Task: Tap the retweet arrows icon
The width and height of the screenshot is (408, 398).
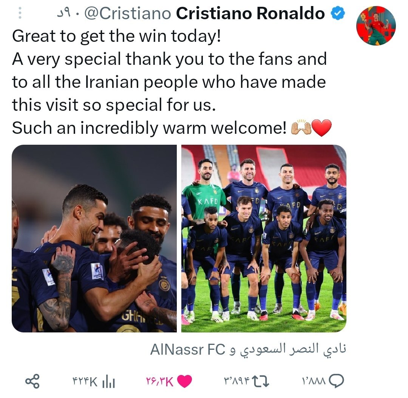Action: point(261,381)
